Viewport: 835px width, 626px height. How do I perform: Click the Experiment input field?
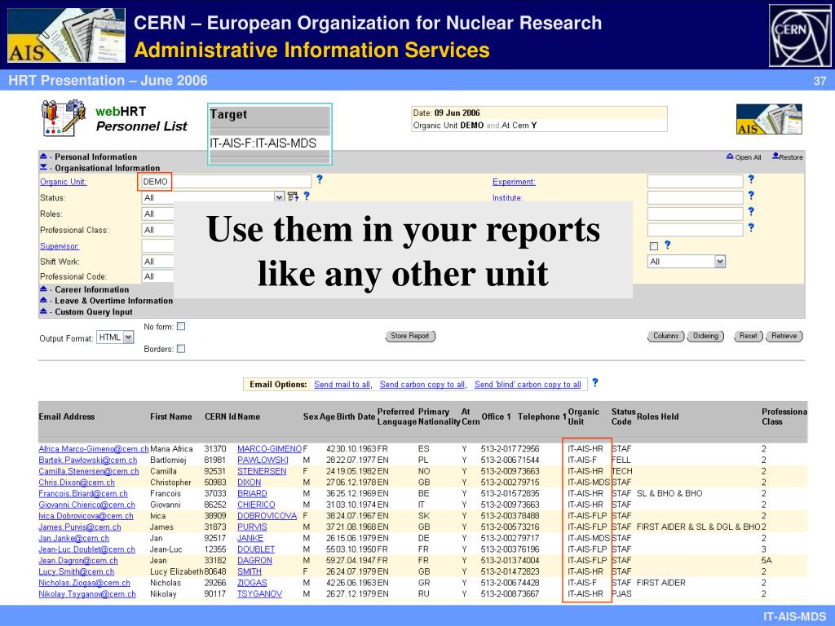click(x=695, y=182)
